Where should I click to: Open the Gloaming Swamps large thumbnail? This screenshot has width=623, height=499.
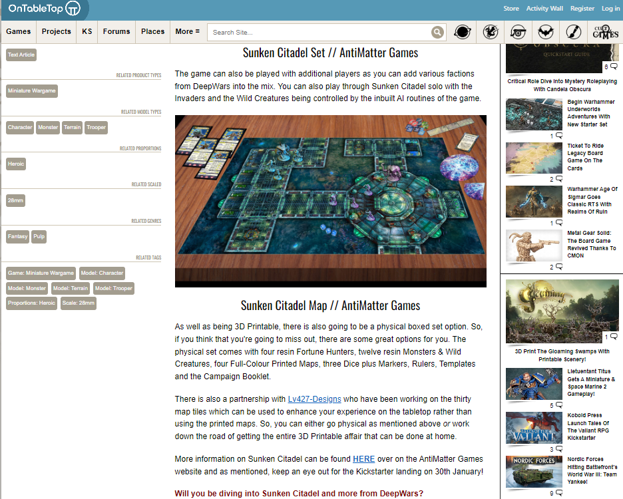tap(562, 311)
